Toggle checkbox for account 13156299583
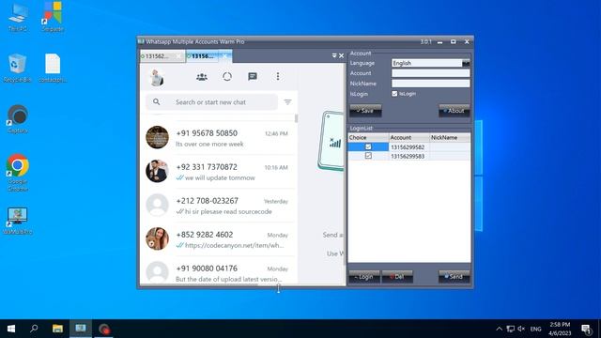 368,156
